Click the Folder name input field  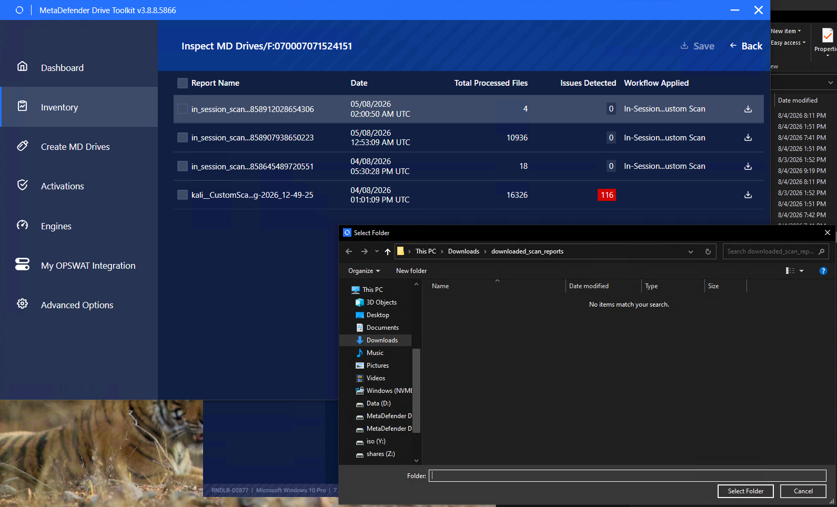point(628,476)
